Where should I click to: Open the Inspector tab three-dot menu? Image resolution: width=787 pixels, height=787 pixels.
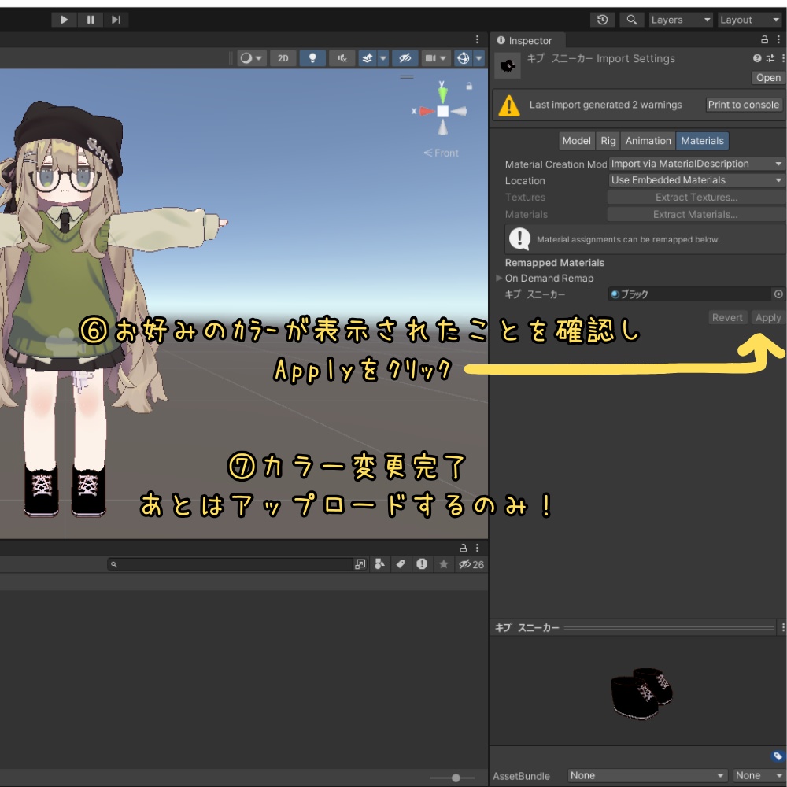(778, 39)
